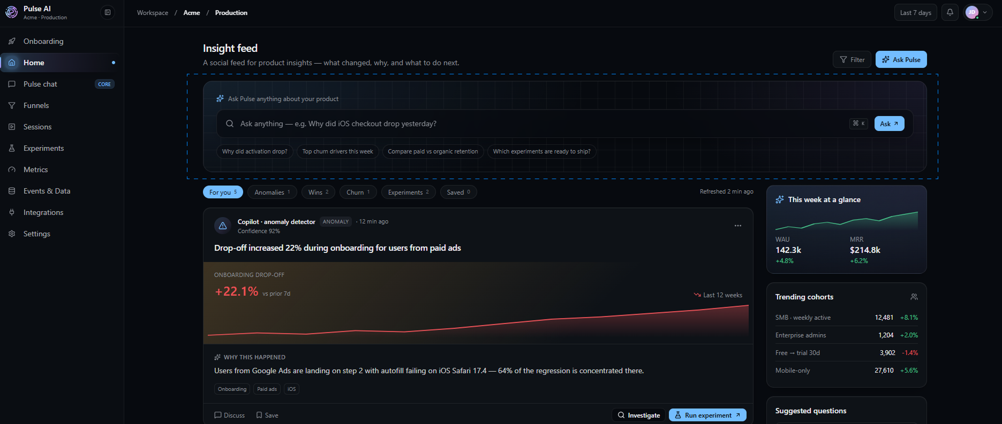Click the Onboarding tag chip
The width and height of the screenshot is (1002, 424).
tap(232, 389)
